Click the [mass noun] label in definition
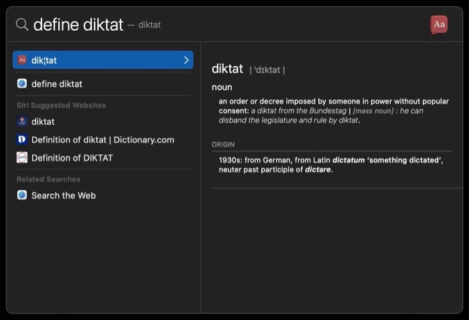 pos(373,111)
